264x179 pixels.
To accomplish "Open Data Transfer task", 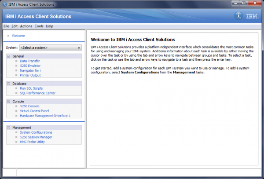I will point(30,61).
